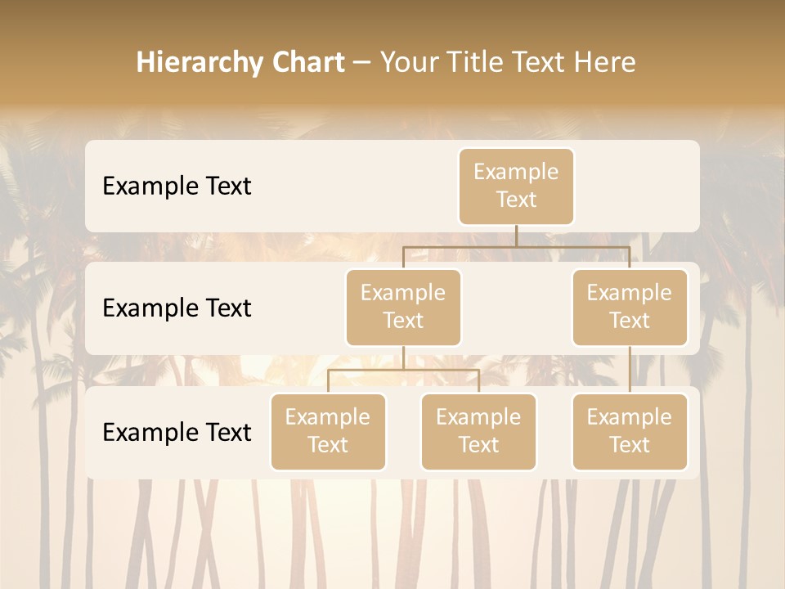Click the second row's "Example Text" label
Image resolution: width=785 pixels, height=589 pixels.
pyautogui.click(x=177, y=308)
